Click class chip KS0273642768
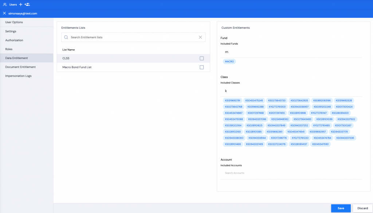Viewport: 373px width, 213px height. click(x=233, y=107)
